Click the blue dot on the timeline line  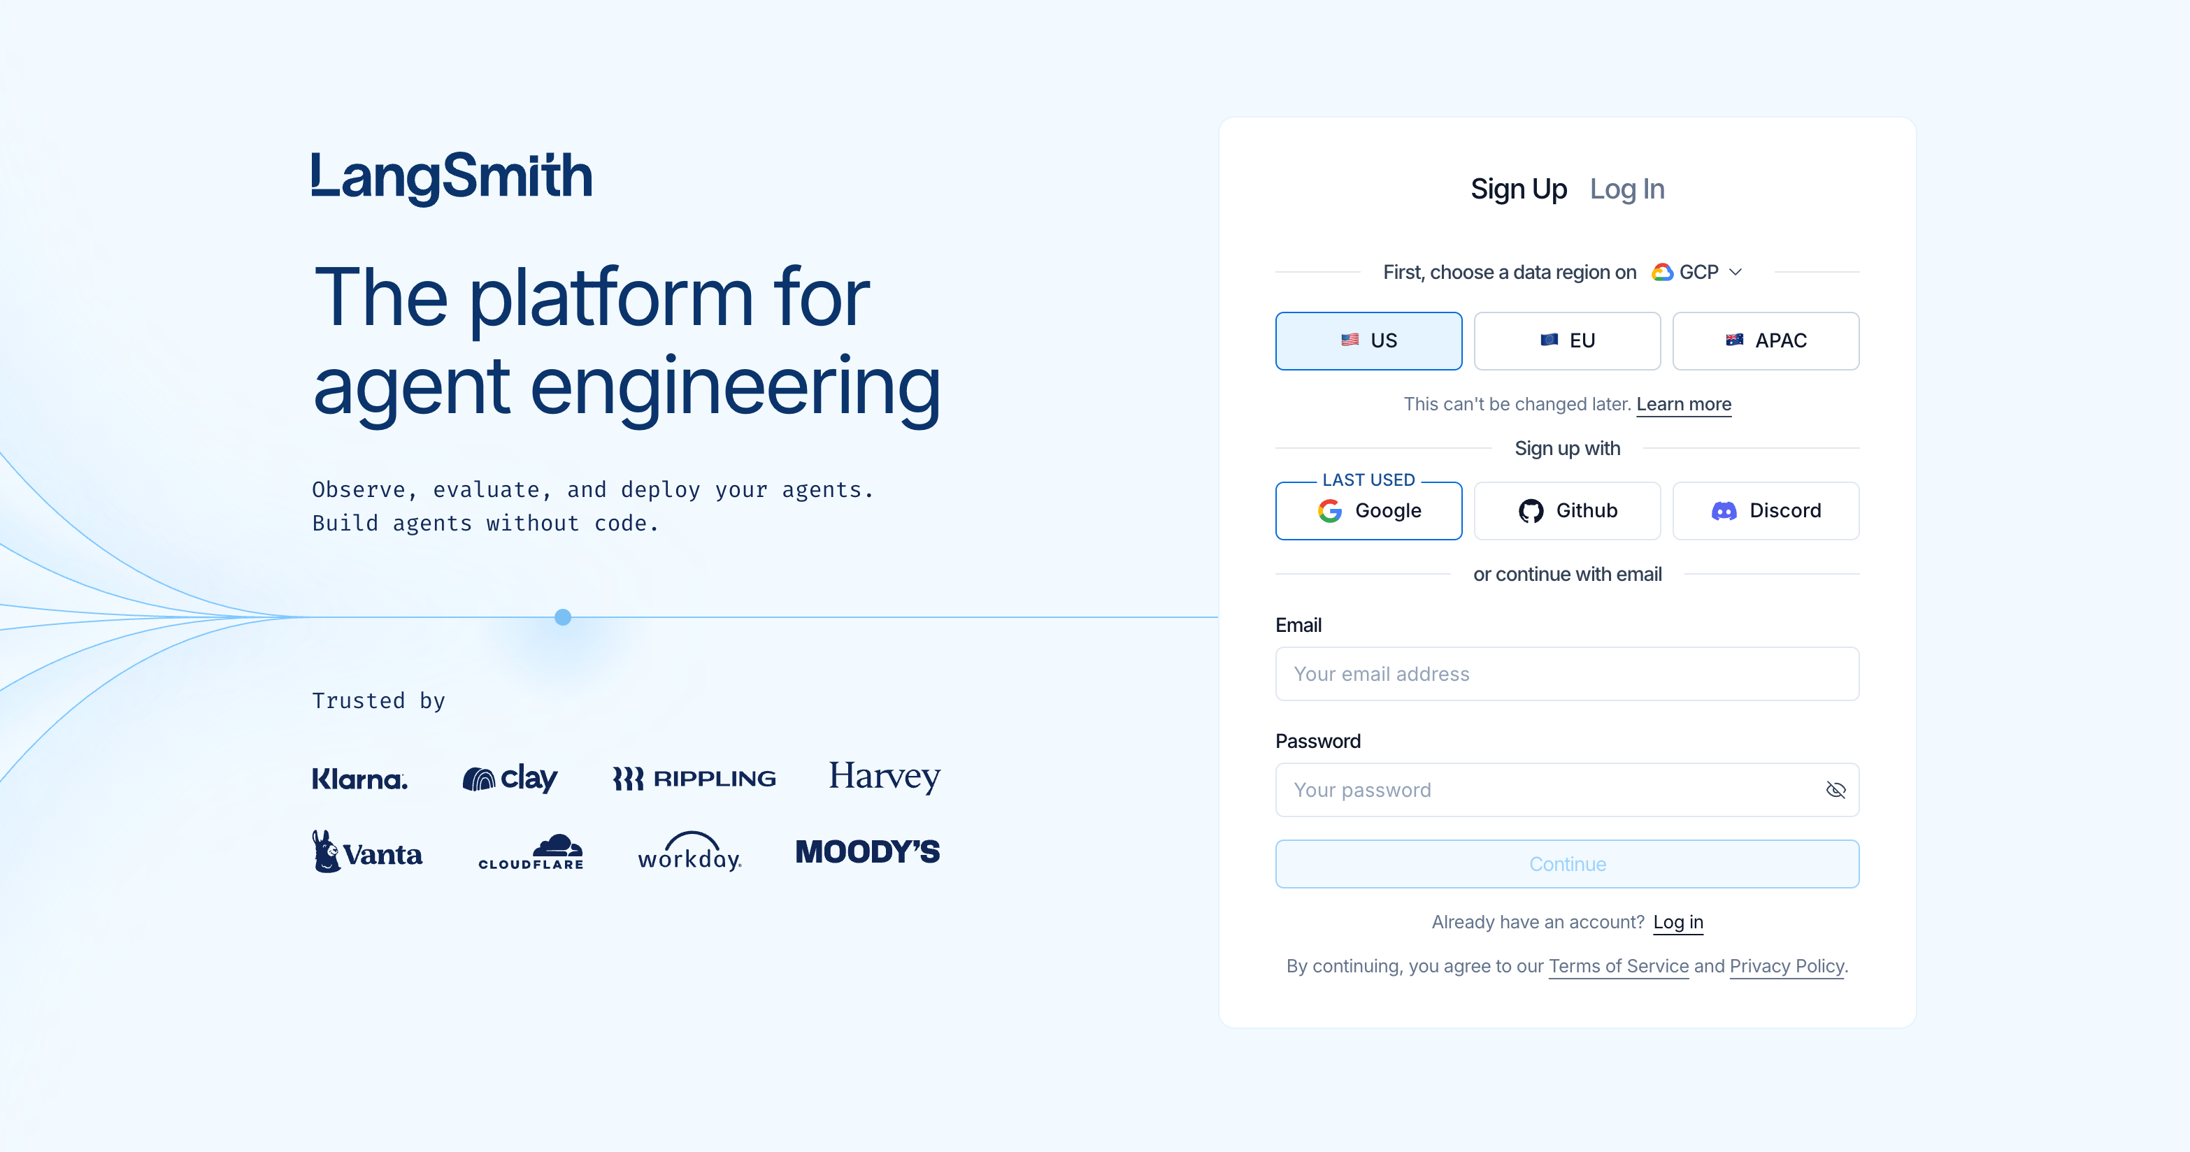coord(563,617)
